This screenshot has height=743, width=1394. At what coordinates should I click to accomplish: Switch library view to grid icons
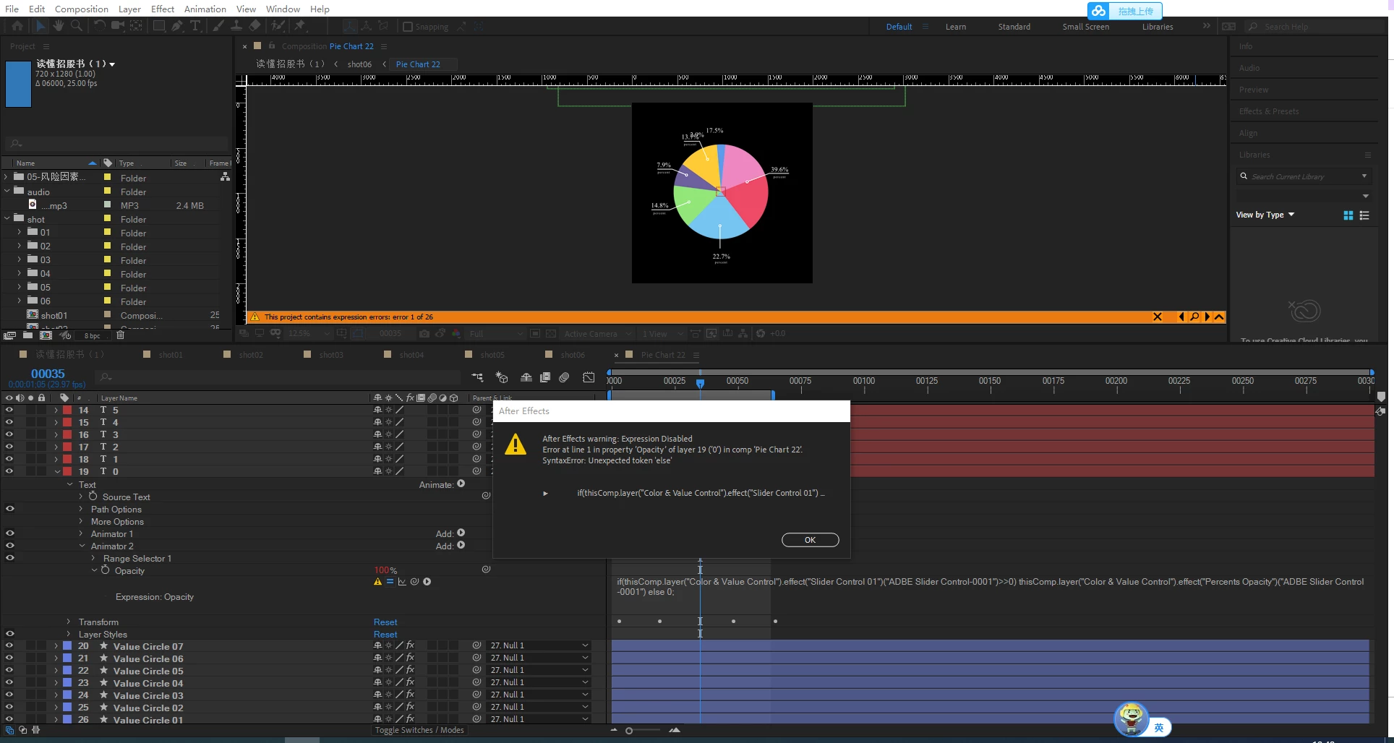(x=1348, y=215)
